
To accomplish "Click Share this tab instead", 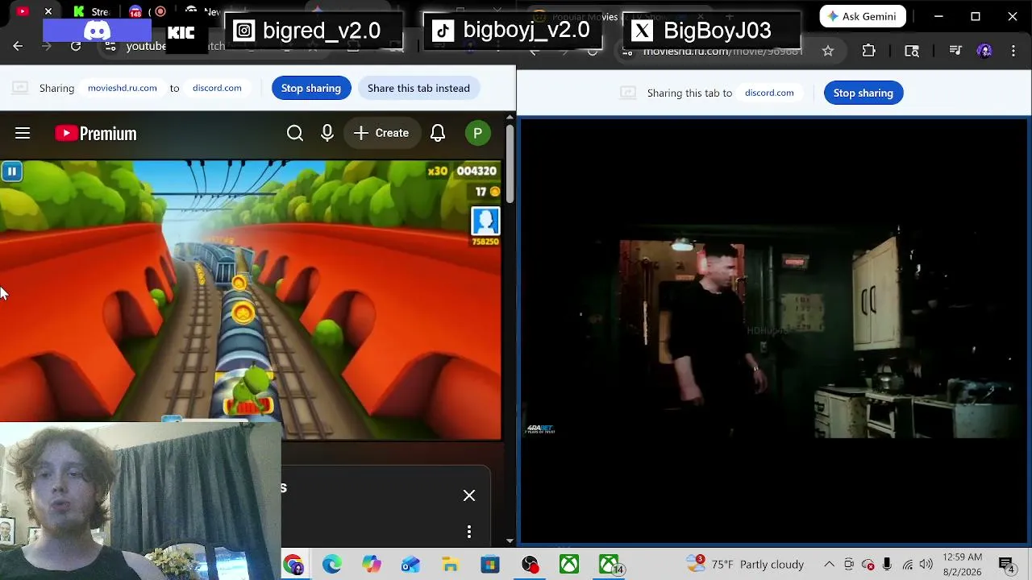I will click(x=418, y=88).
